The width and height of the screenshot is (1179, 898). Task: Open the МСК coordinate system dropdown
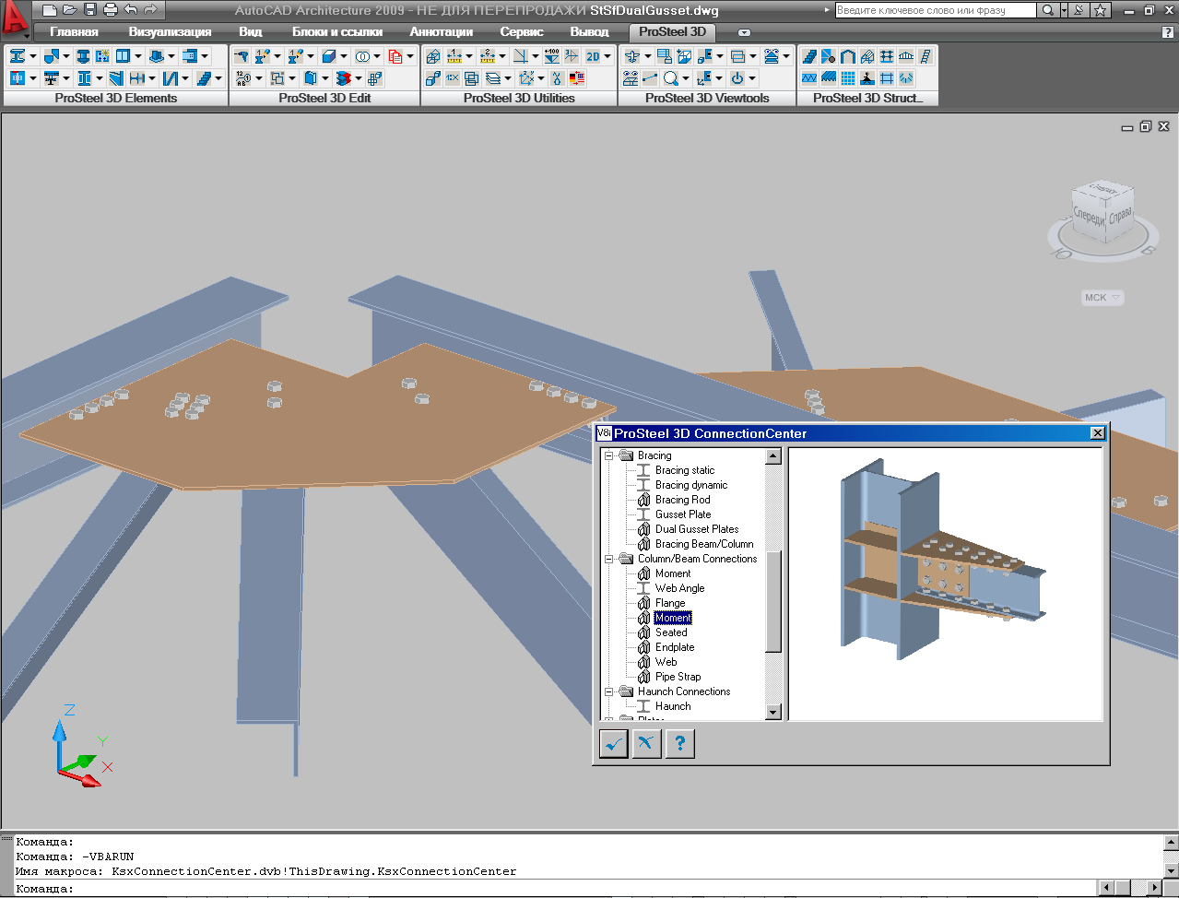[1102, 298]
